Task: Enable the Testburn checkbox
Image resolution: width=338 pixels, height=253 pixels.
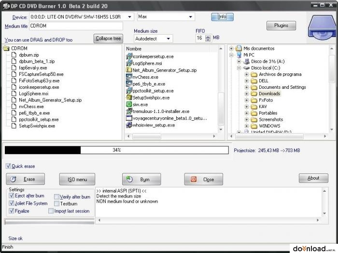Action: tap(56, 203)
